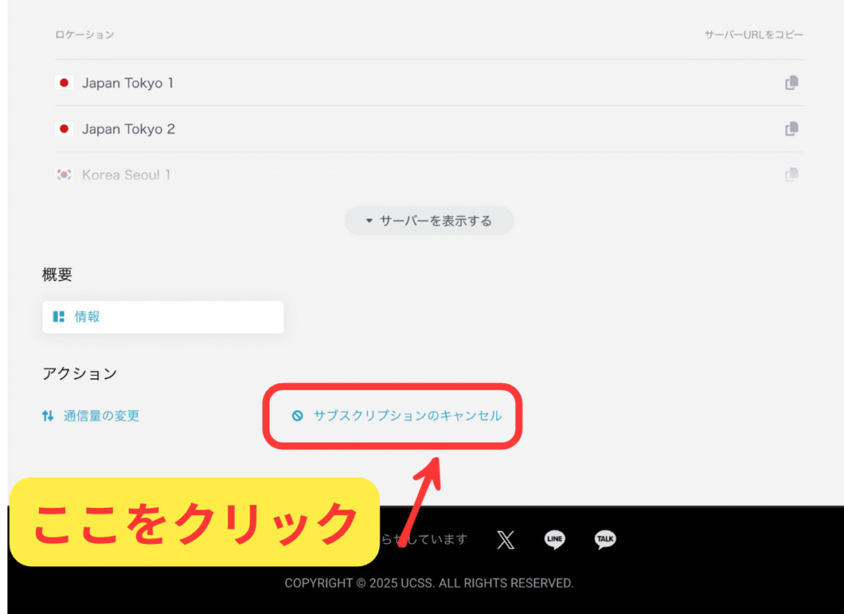This screenshot has height=614, width=844.
Task: Click the Korea flag beside Seoul 1
Action: click(x=63, y=175)
